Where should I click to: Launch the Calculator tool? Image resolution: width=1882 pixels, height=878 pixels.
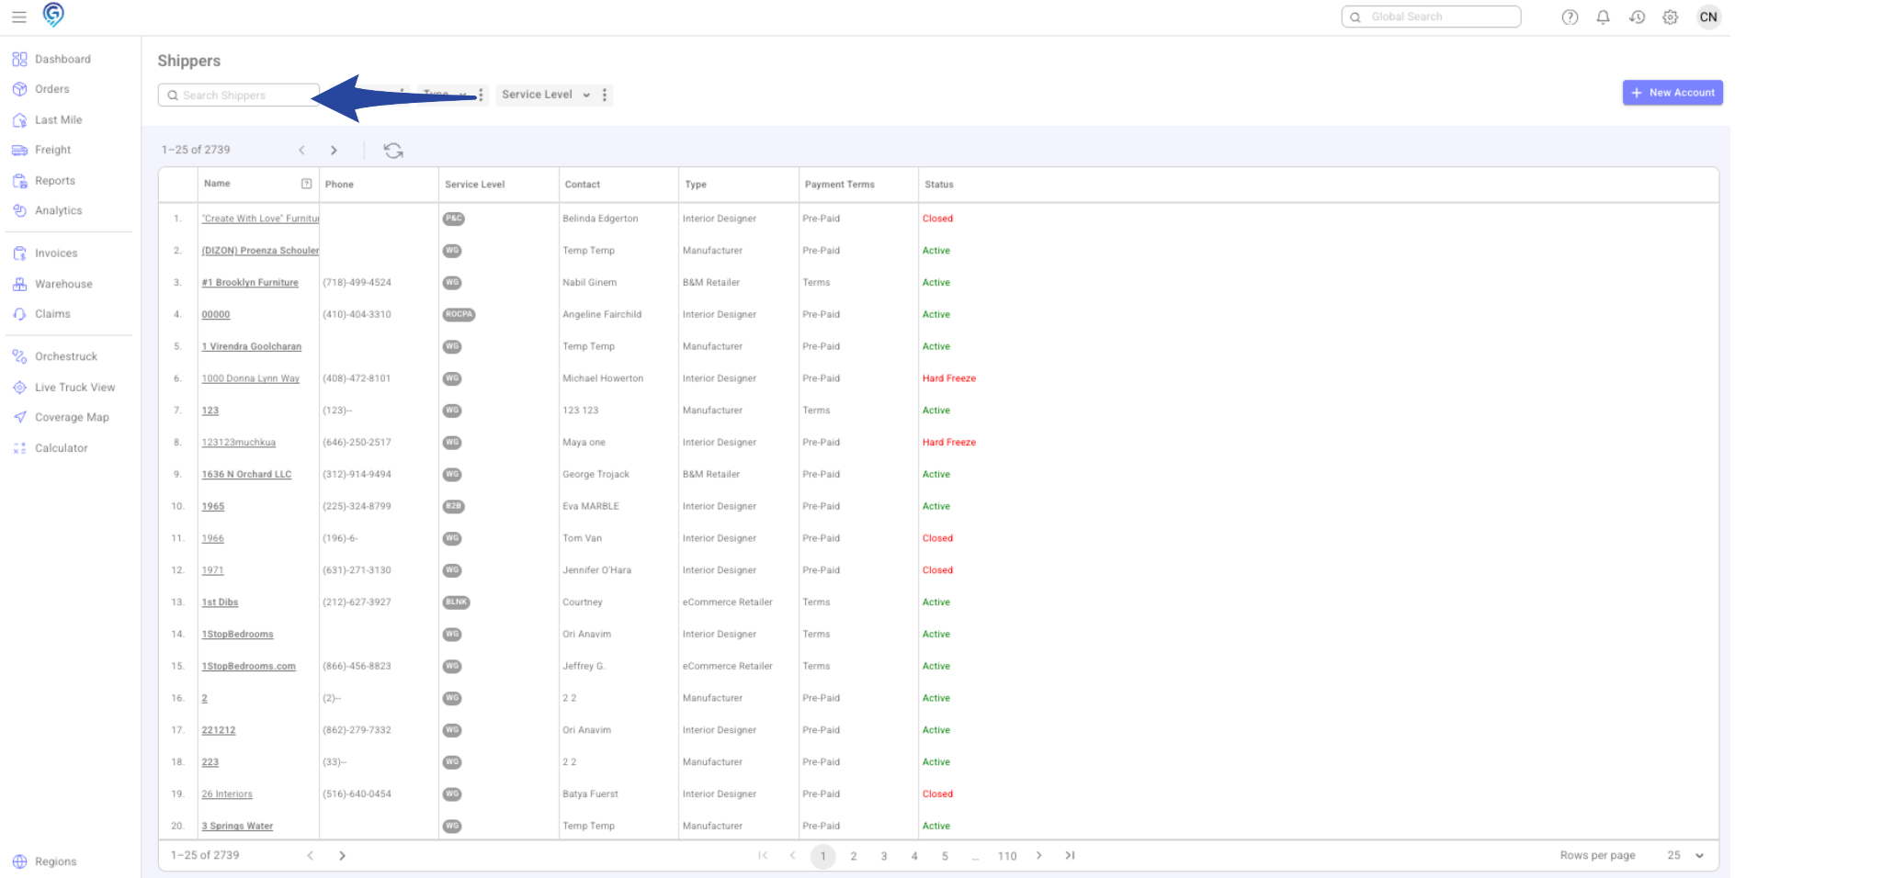[x=60, y=447]
